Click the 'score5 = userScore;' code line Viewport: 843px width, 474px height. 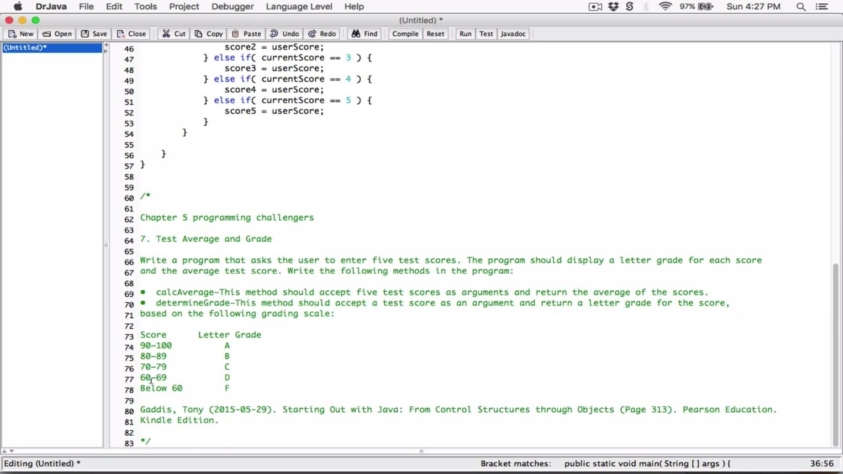[x=274, y=111]
